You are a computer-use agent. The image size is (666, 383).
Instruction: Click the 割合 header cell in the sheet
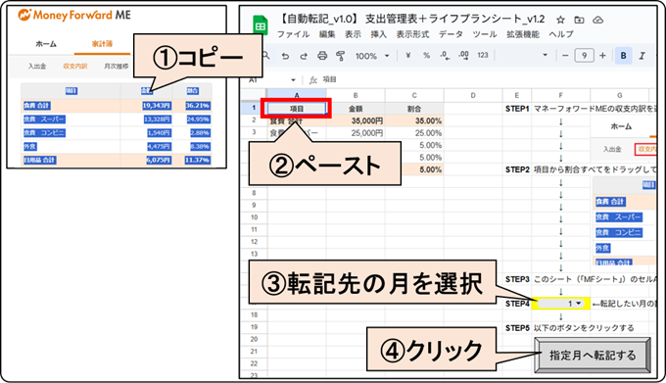(x=414, y=109)
